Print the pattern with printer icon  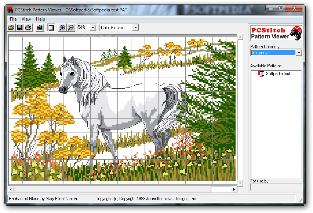[28, 28]
